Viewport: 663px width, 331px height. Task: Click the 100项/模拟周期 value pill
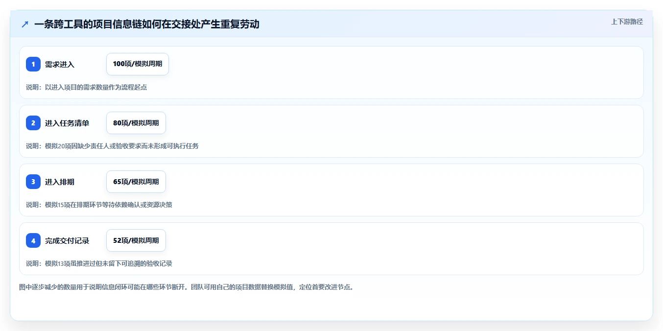click(x=138, y=64)
